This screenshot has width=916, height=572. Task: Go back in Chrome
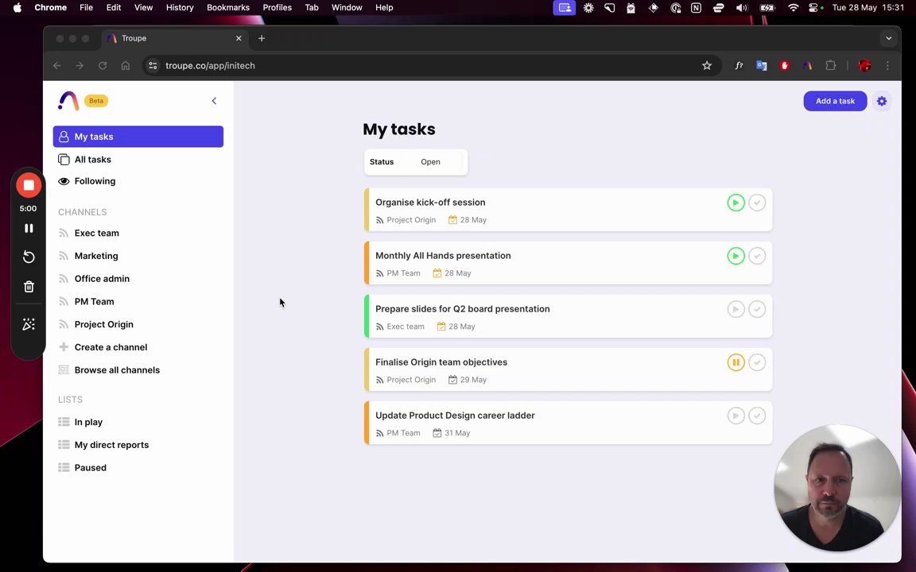click(x=56, y=65)
